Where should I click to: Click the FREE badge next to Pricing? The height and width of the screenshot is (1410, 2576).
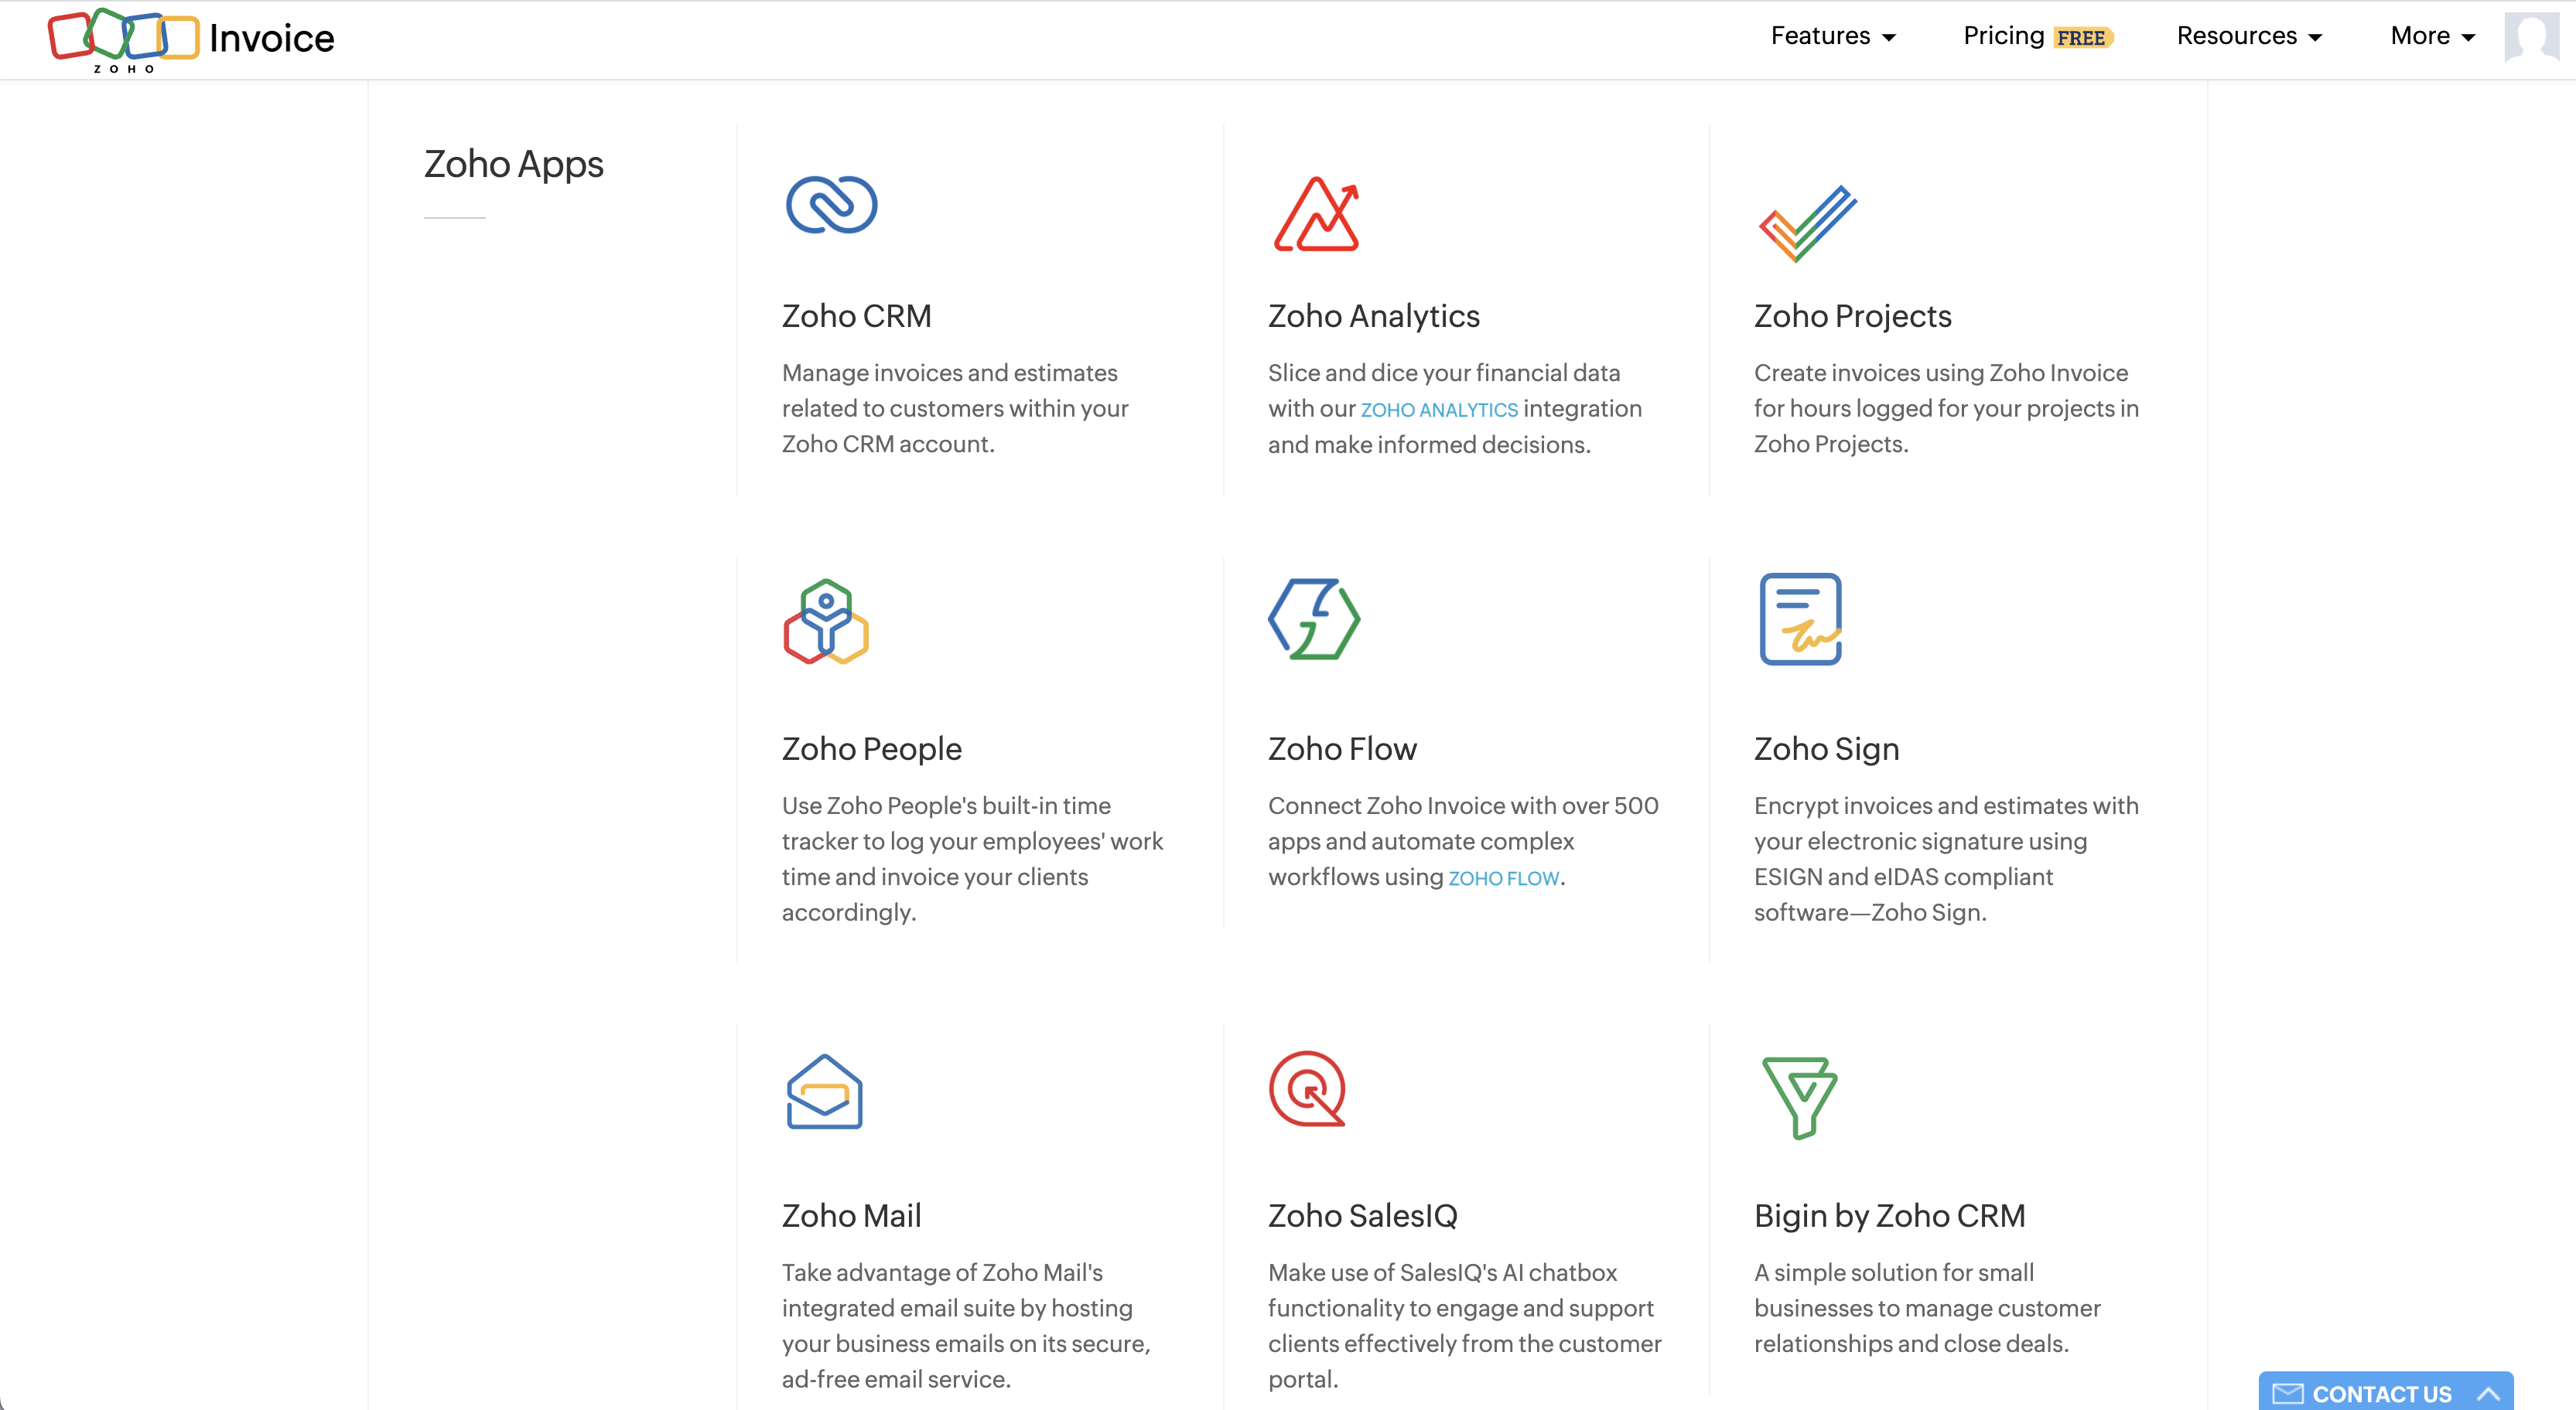[2083, 38]
